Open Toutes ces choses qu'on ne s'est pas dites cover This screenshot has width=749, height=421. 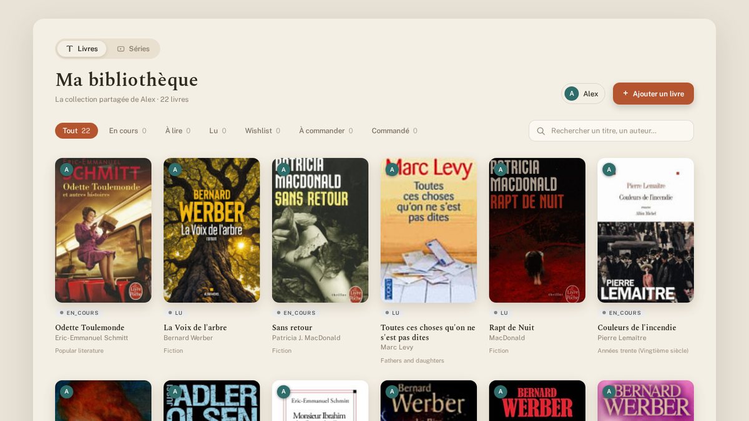(x=429, y=230)
